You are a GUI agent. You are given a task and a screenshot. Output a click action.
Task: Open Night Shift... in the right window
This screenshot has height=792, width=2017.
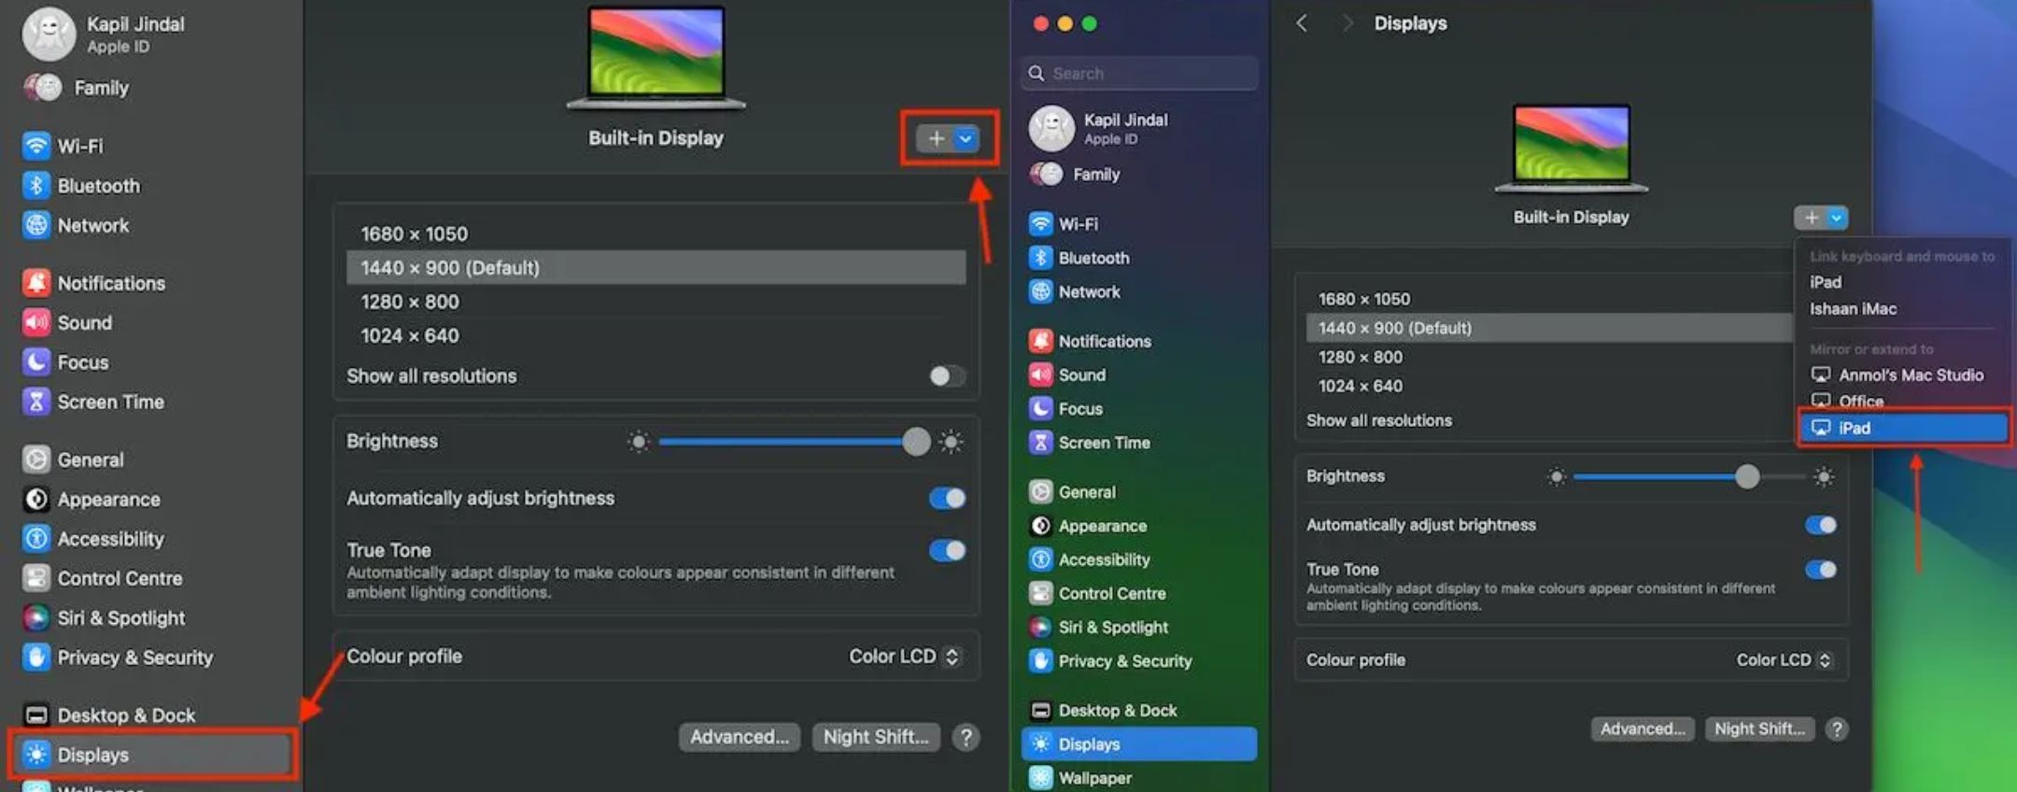click(x=1758, y=729)
